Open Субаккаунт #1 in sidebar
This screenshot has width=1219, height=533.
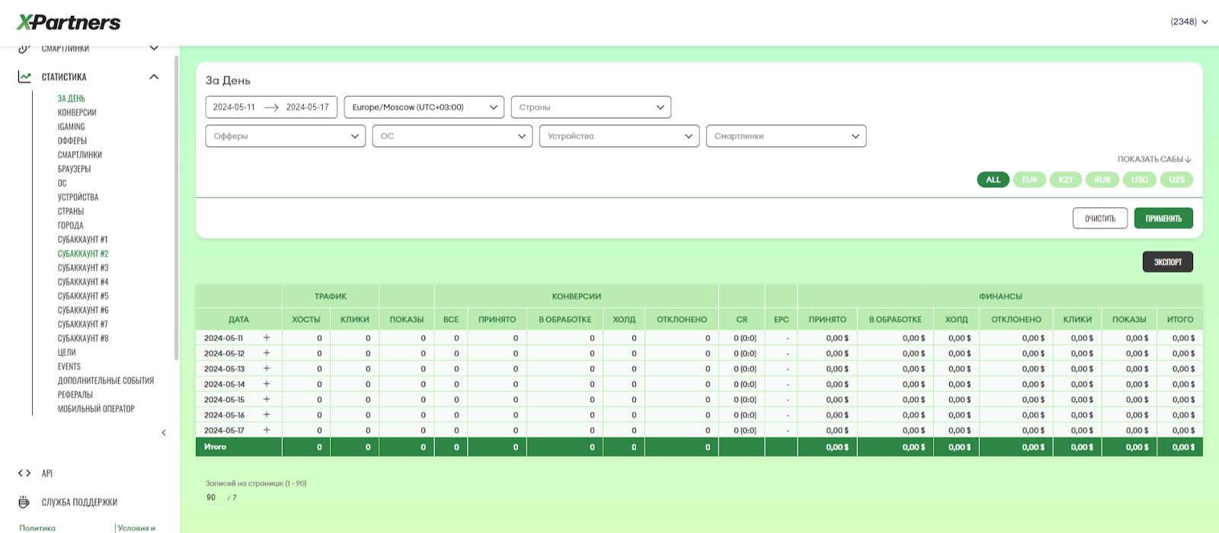[x=83, y=239]
